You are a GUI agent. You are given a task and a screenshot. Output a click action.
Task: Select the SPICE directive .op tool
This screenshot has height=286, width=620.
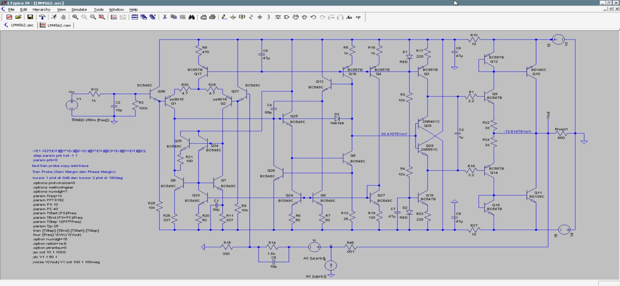[358, 17]
